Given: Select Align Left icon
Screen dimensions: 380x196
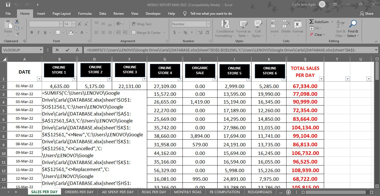Looking at the screenshot, I should 97,32.
